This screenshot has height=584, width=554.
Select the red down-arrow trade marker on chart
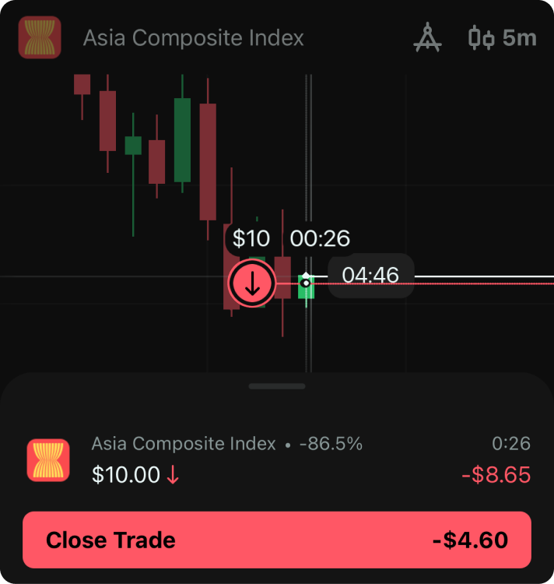pyautogui.click(x=251, y=283)
